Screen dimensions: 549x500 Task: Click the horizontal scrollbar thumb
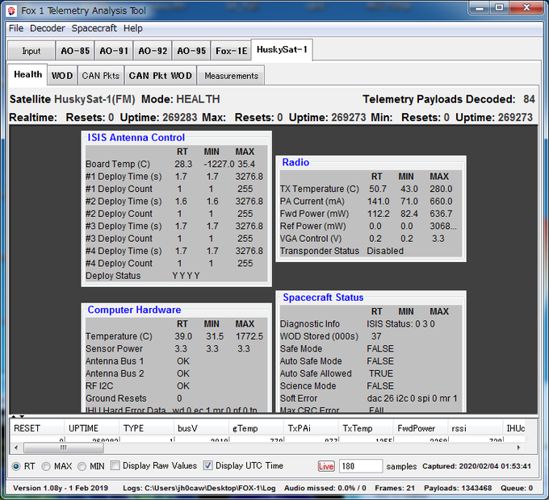click(63, 448)
